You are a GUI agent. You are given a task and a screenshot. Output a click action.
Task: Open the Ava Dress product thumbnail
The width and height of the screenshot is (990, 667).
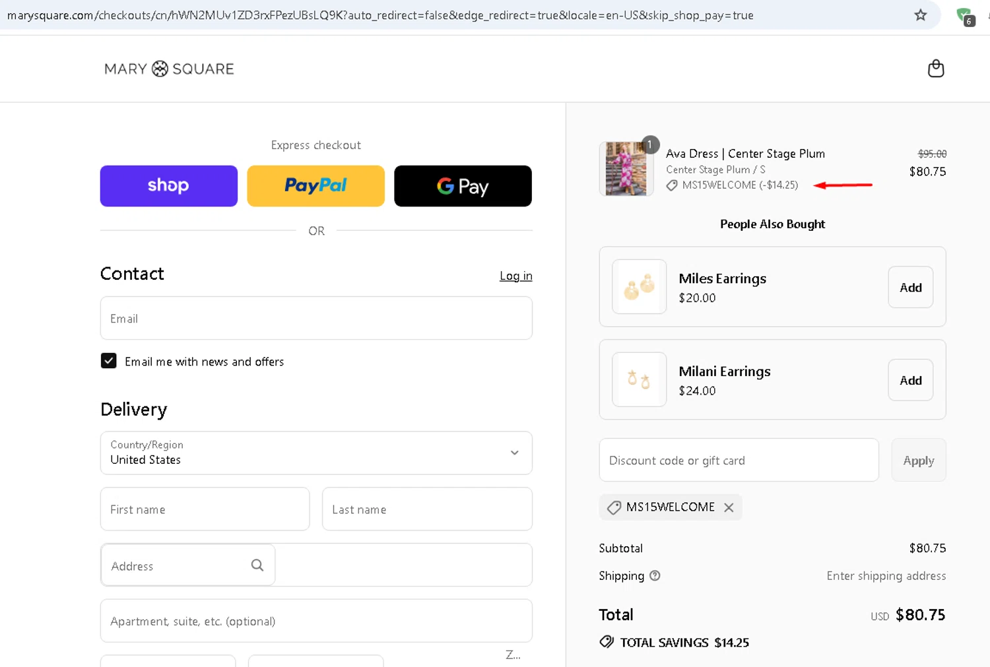[626, 169]
